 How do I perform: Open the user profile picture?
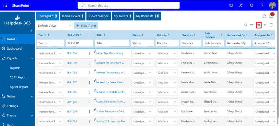272,5
